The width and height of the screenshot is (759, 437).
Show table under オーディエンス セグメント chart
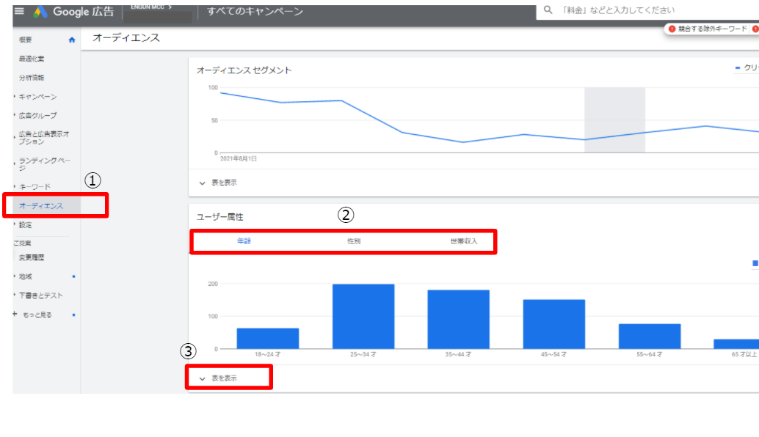[x=218, y=183]
